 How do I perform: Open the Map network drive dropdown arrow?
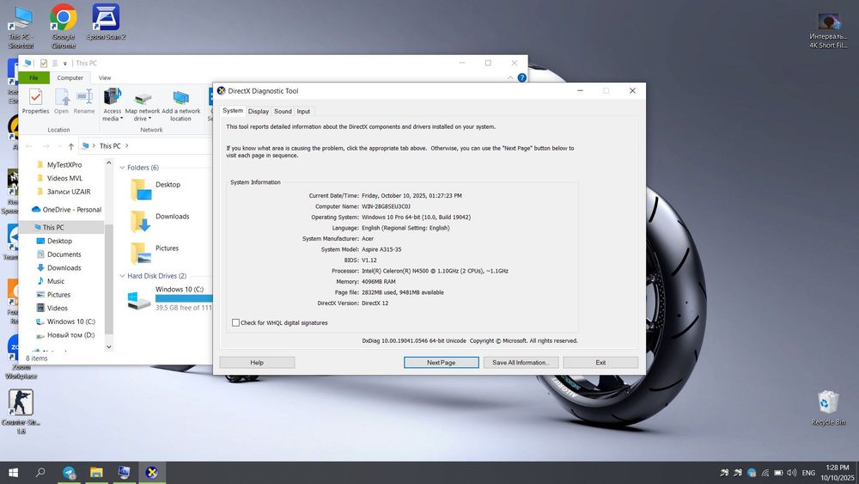point(150,119)
